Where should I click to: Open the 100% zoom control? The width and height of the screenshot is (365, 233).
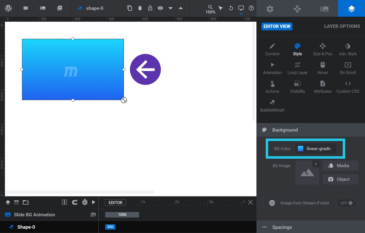click(210, 9)
